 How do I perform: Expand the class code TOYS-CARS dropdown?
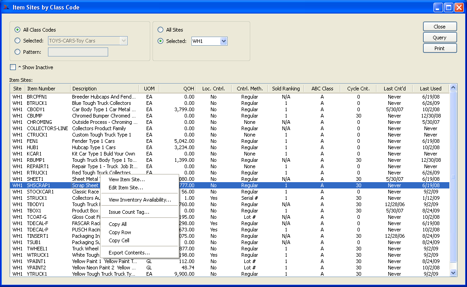123,41
